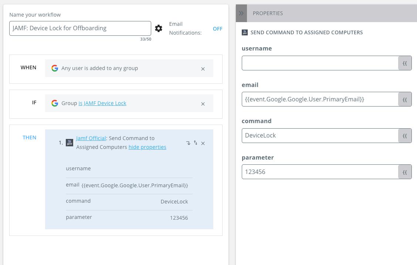Screen dimensions: 417x265
Task: Click the Google icon in WHEN trigger
Action: pyautogui.click(x=55, y=68)
